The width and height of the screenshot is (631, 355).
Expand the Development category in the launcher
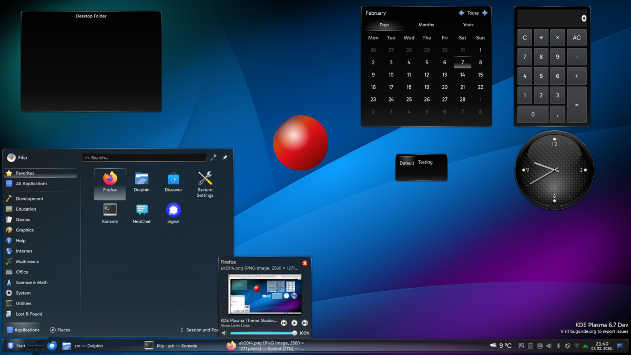click(29, 199)
